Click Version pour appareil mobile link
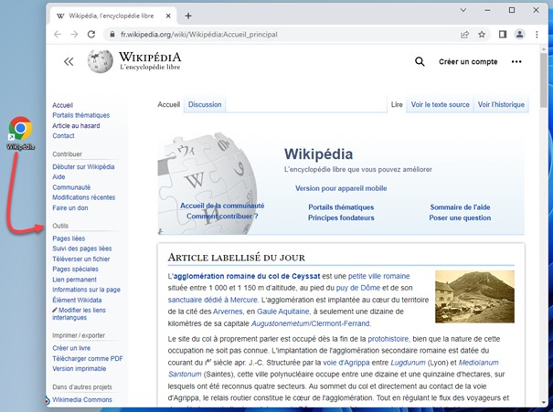The width and height of the screenshot is (553, 412). pyautogui.click(x=341, y=188)
